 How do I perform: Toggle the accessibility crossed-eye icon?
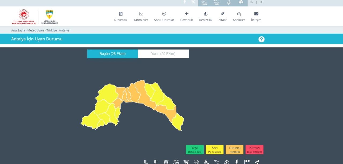click(x=241, y=2)
